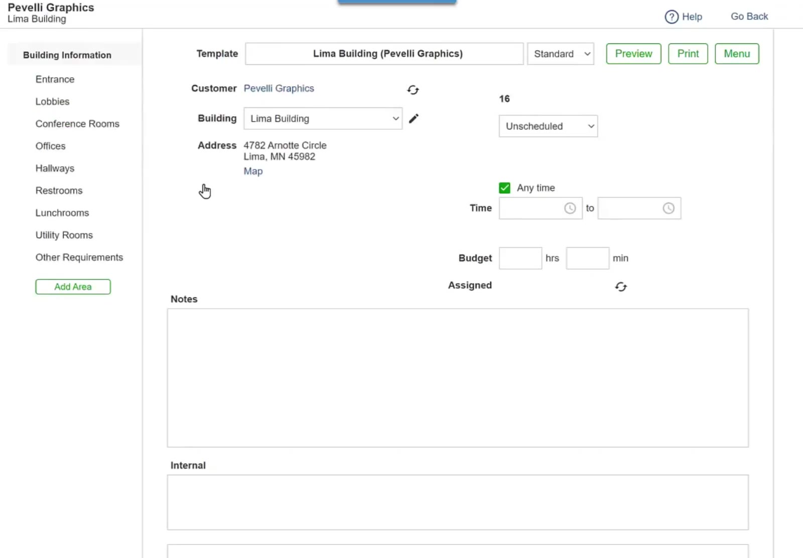Click the address text 4782 Arnotte Circle
Viewport: 803px width, 558px height.
(x=285, y=146)
